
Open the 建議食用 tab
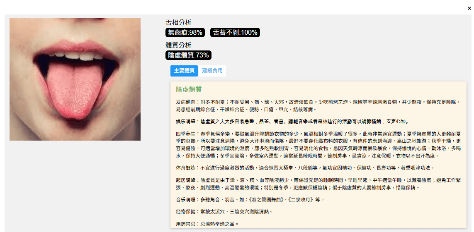pyautogui.click(x=212, y=71)
